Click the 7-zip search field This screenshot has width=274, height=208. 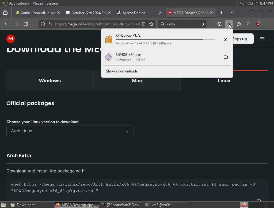pyautogui.click(x=182, y=24)
